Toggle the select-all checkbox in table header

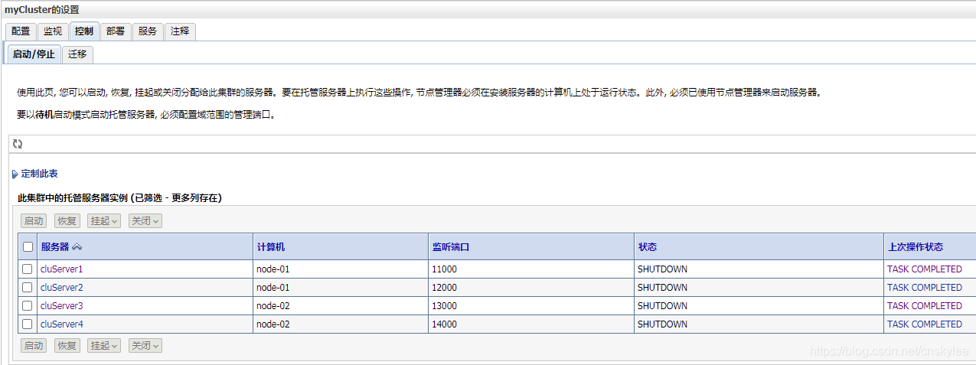28,246
